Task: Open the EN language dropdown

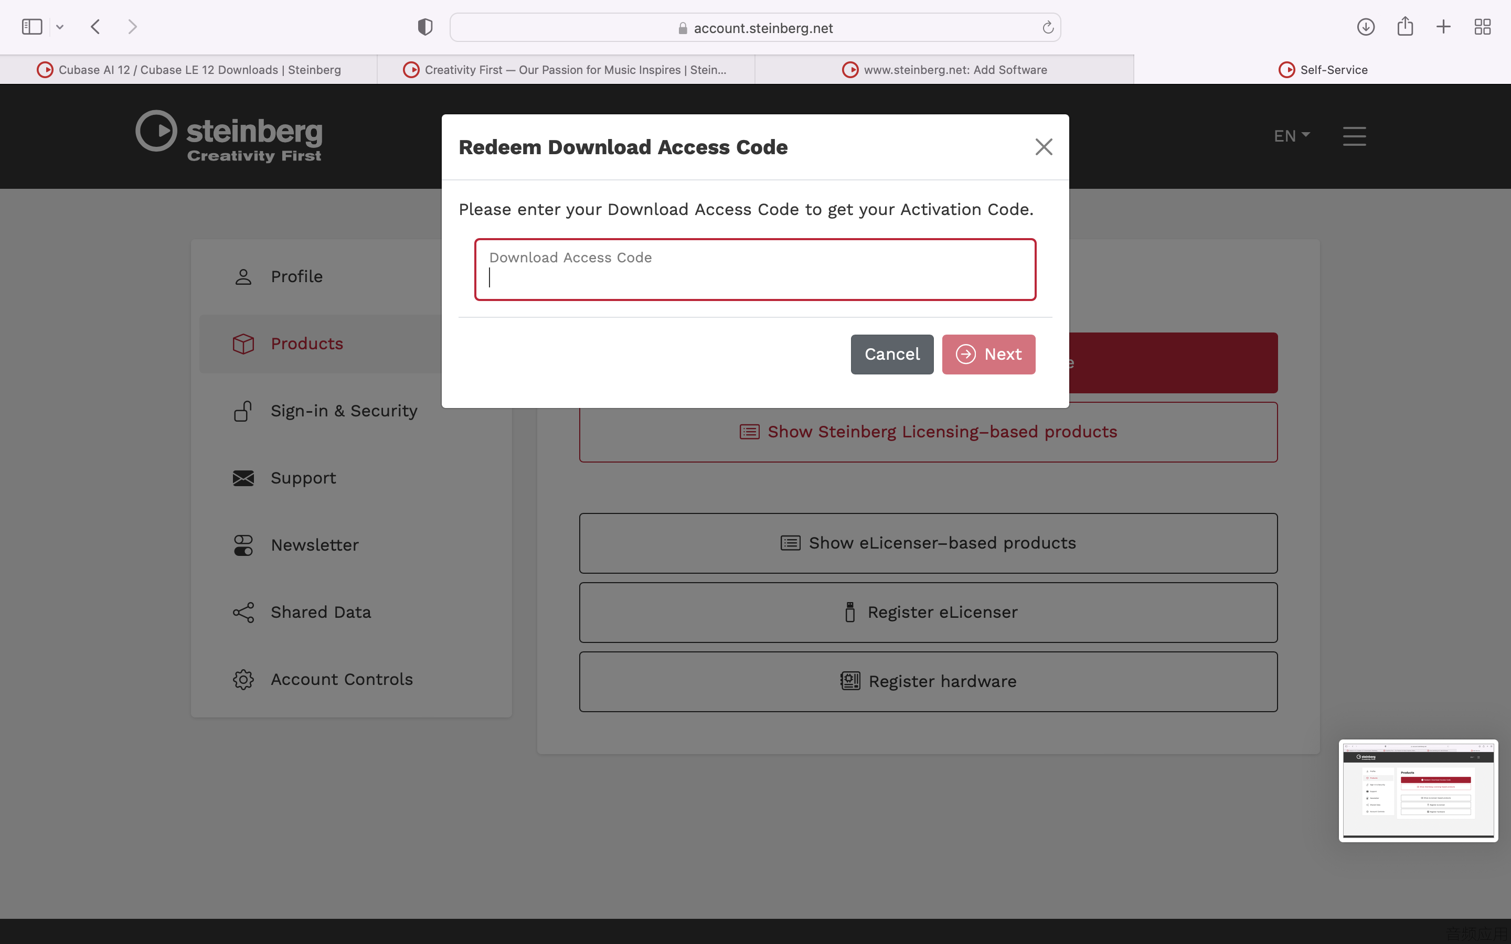Action: pos(1291,135)
